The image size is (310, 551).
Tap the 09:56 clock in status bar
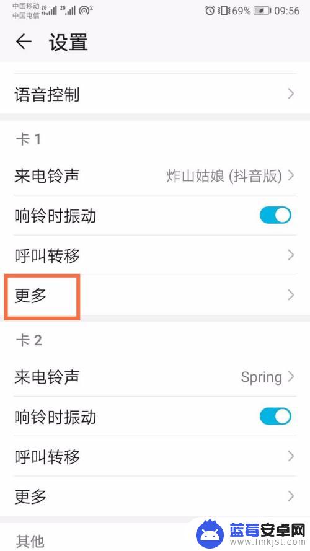click(287, 11)
